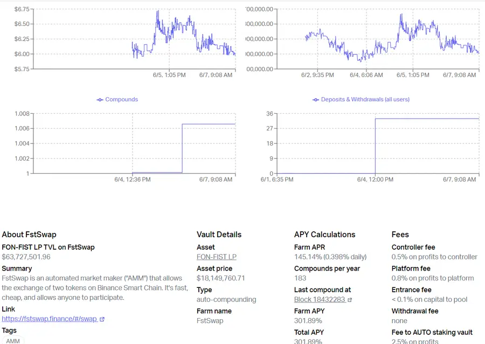Click Withdrawal fee value none

pos(399,320)
